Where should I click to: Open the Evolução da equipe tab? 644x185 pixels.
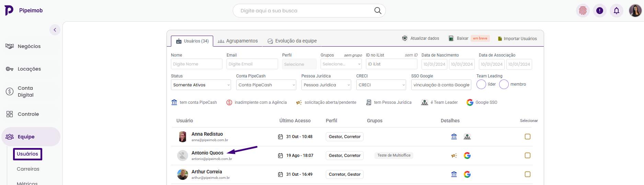click(x=292, y=41)
